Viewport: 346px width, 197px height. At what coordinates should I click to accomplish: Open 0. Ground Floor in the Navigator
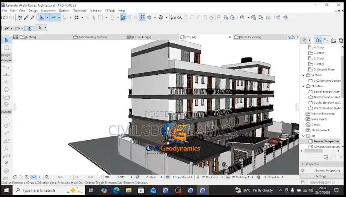point(324,69)
